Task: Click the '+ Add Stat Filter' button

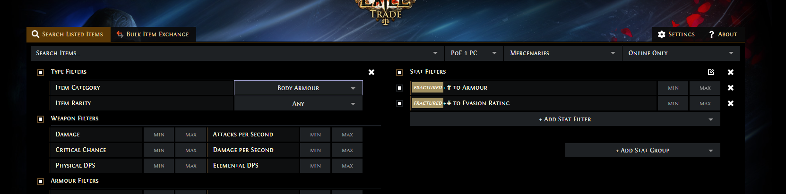Action: tap(565, 119)
